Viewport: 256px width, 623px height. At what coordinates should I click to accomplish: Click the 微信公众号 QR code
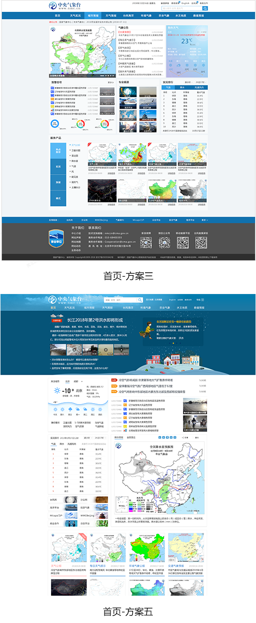click(164, 242)
